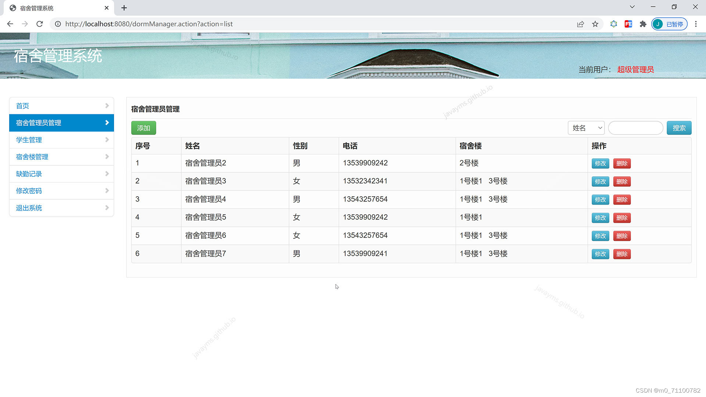
Task: Click the share page icon
Action: pyautogui.click(x=580, y=24)
